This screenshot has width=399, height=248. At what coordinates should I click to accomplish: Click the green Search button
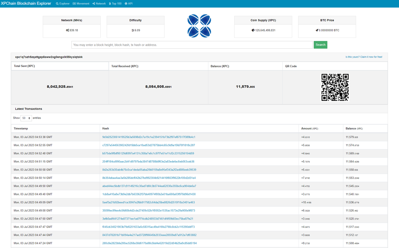coord(321,45)
